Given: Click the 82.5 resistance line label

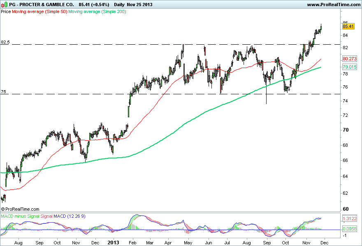Looking at the screenshot, I should (5, 42).
